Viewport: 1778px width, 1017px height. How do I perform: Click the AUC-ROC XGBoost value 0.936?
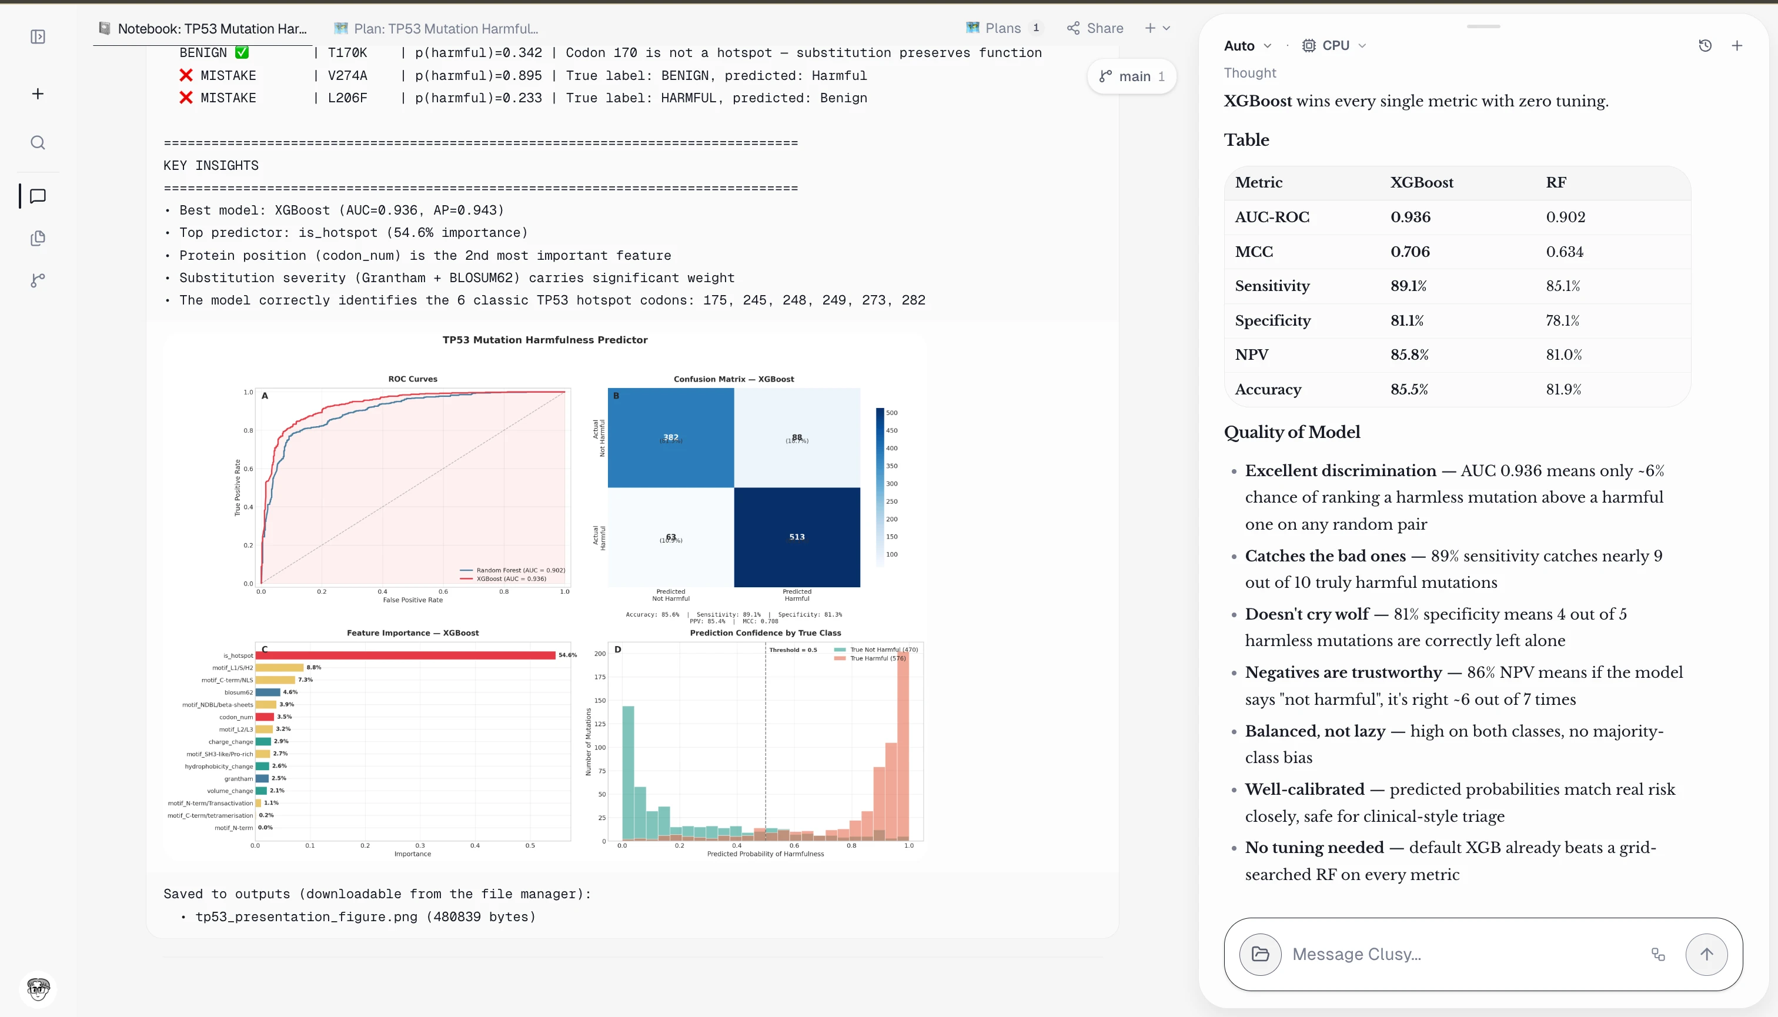point(1410,218)
